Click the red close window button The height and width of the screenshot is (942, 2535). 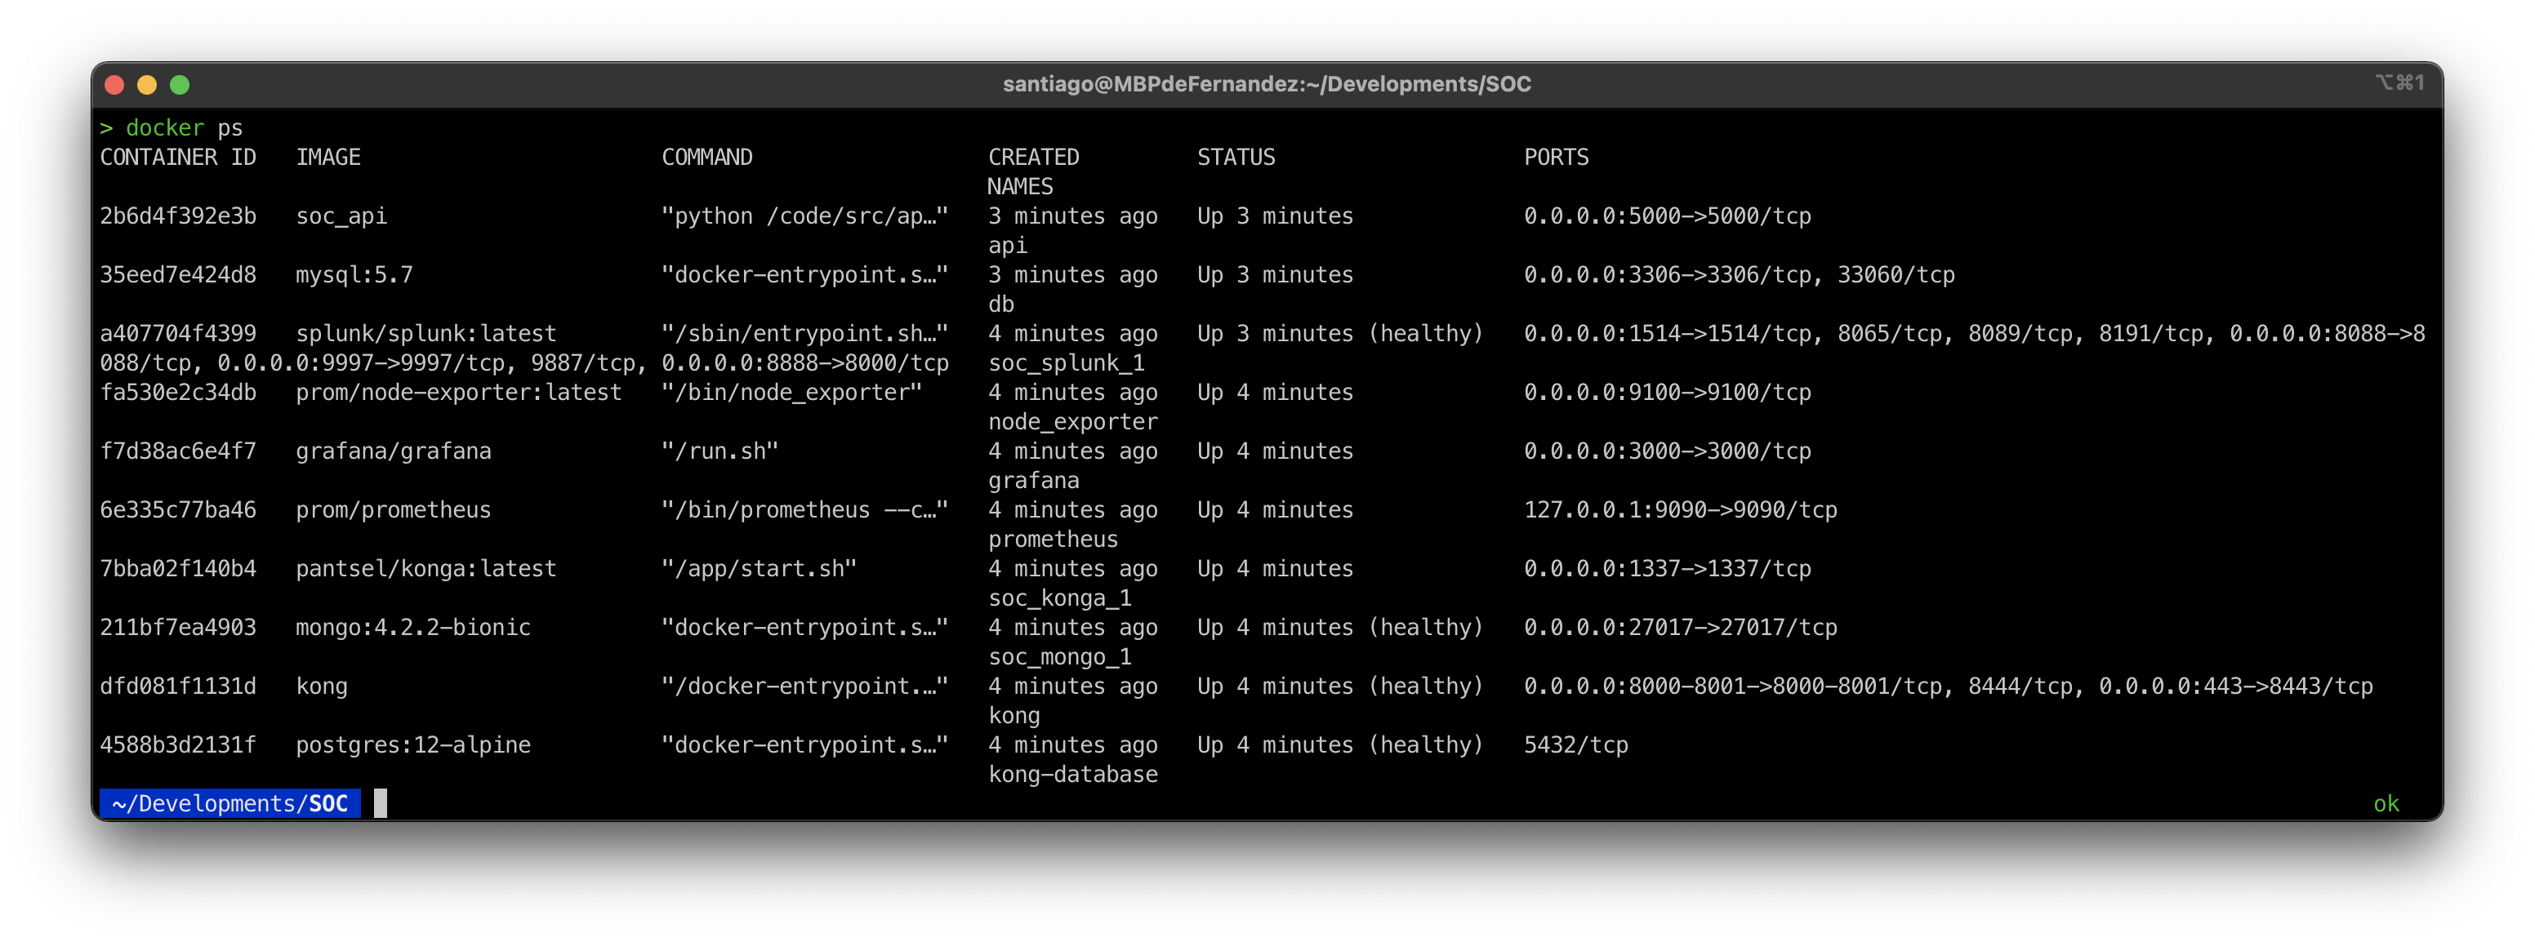[114, 85]
